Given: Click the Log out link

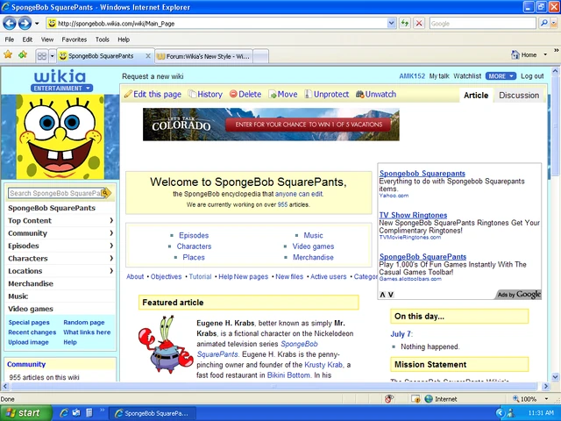Looking at the screenshot, I should [x=532, y=76].
